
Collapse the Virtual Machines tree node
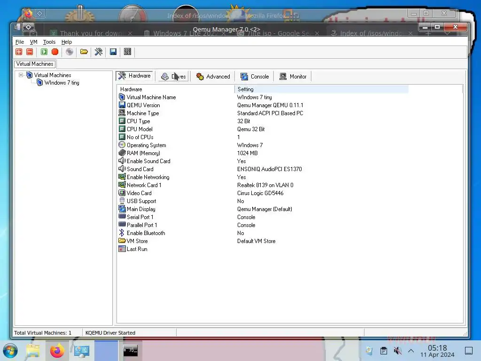(21, 75)
